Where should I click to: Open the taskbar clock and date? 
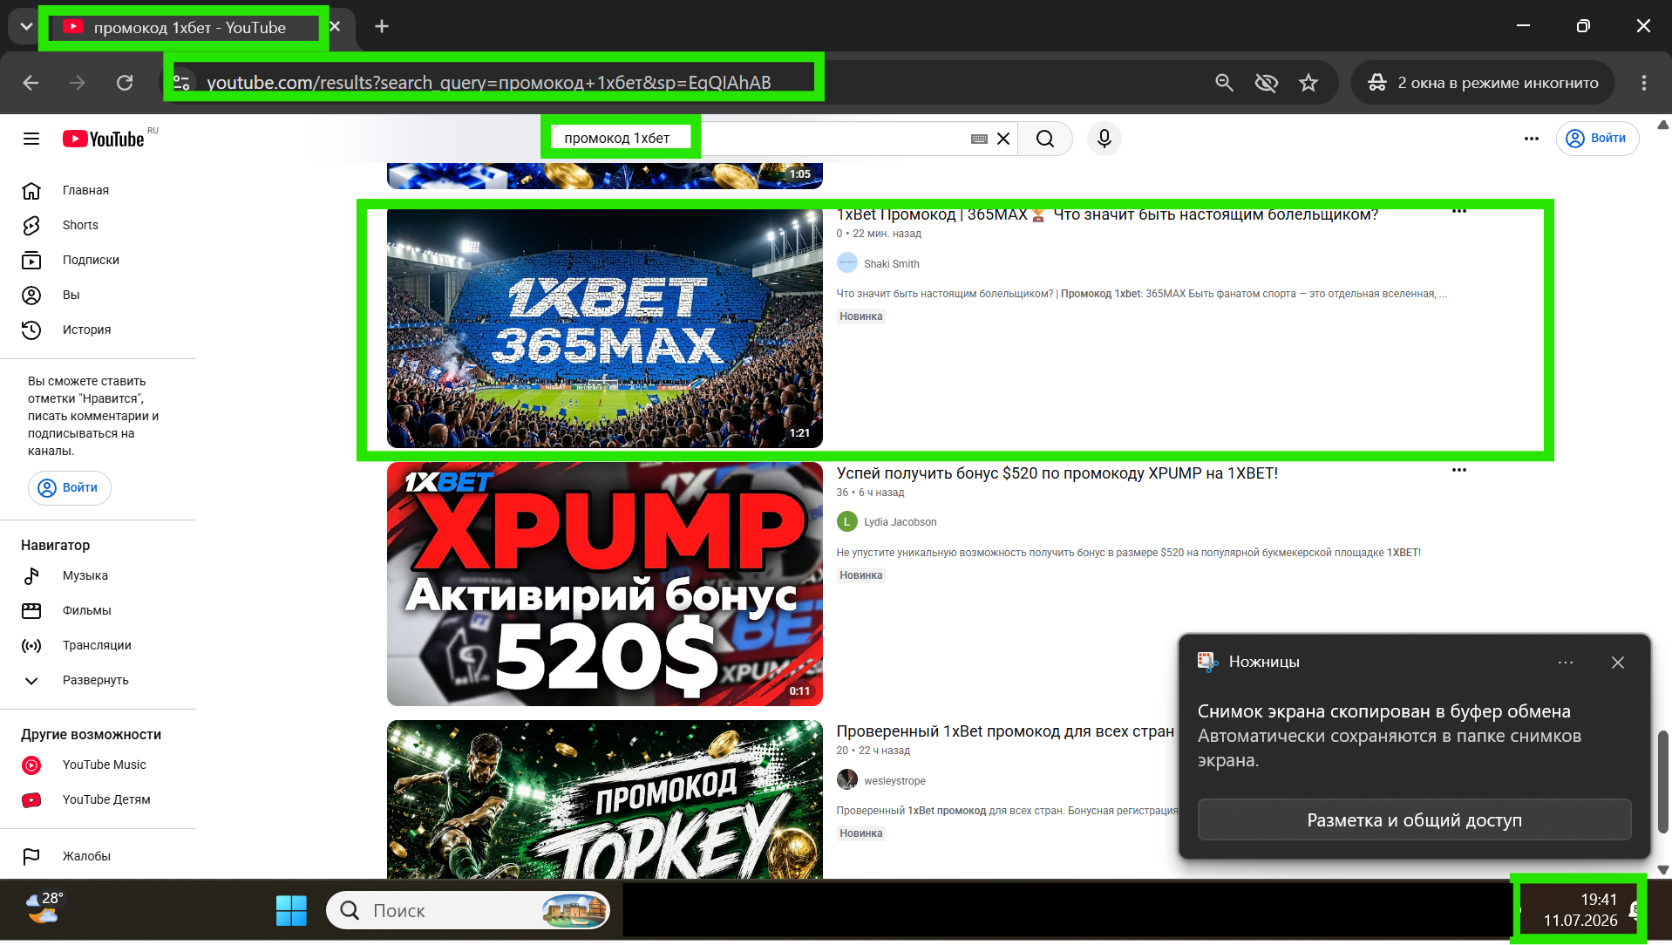[x=1580, y=910]
